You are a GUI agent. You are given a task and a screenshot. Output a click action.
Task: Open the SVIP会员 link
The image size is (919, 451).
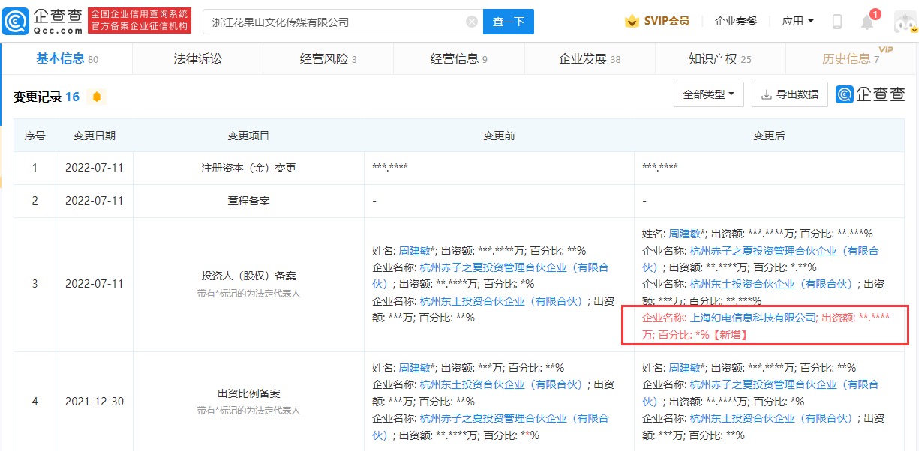[x=666, y=21]
